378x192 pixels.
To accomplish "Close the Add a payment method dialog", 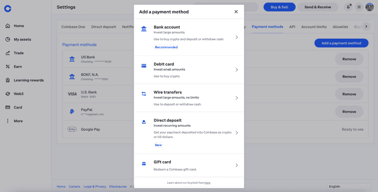I will tap(236, 12).
